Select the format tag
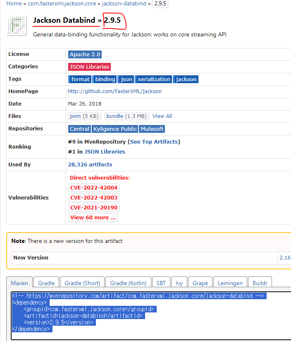Image resolution: width=291 pixels, height=341 pixels. point(80,79)
